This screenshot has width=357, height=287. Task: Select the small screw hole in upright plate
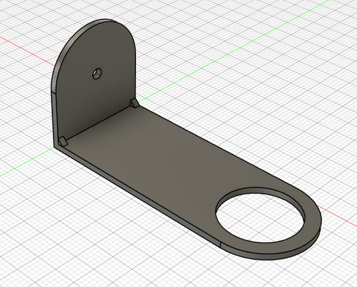click(97, 74)
